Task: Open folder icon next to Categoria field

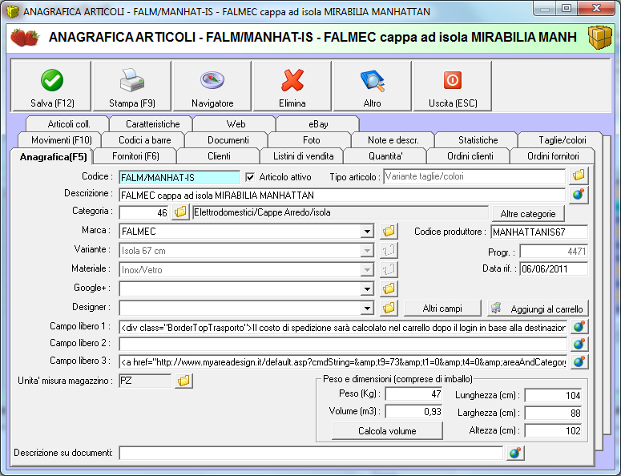Action: pyautogui.click(x=180, y=212)
